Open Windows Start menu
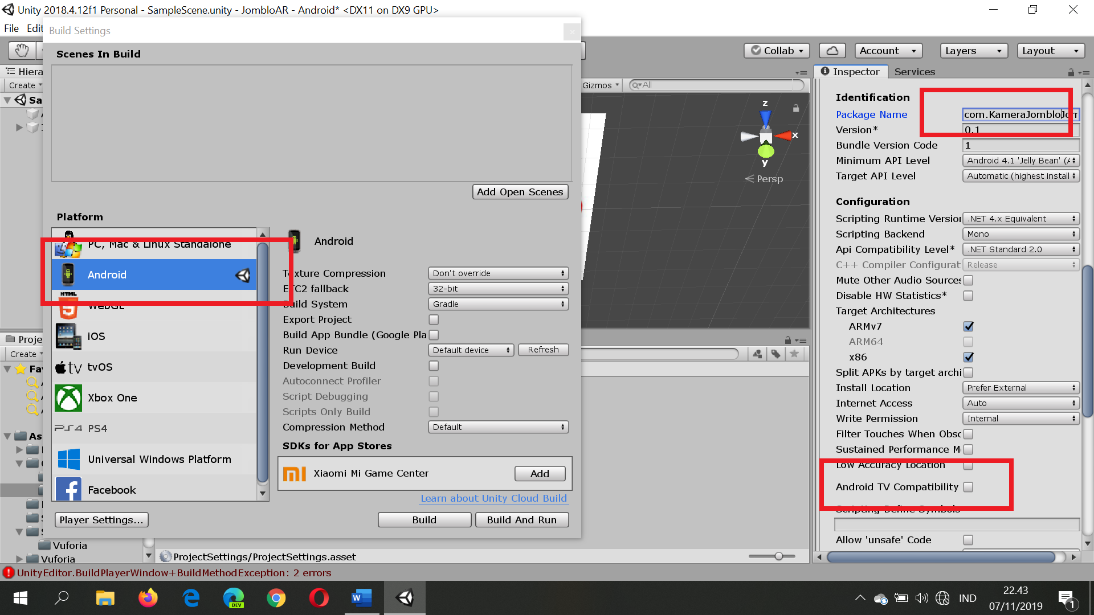Screen dimensions: 1094x615 21,598
